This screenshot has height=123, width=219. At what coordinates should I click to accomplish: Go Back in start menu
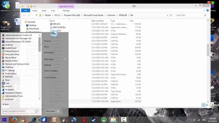pos(5,104)
